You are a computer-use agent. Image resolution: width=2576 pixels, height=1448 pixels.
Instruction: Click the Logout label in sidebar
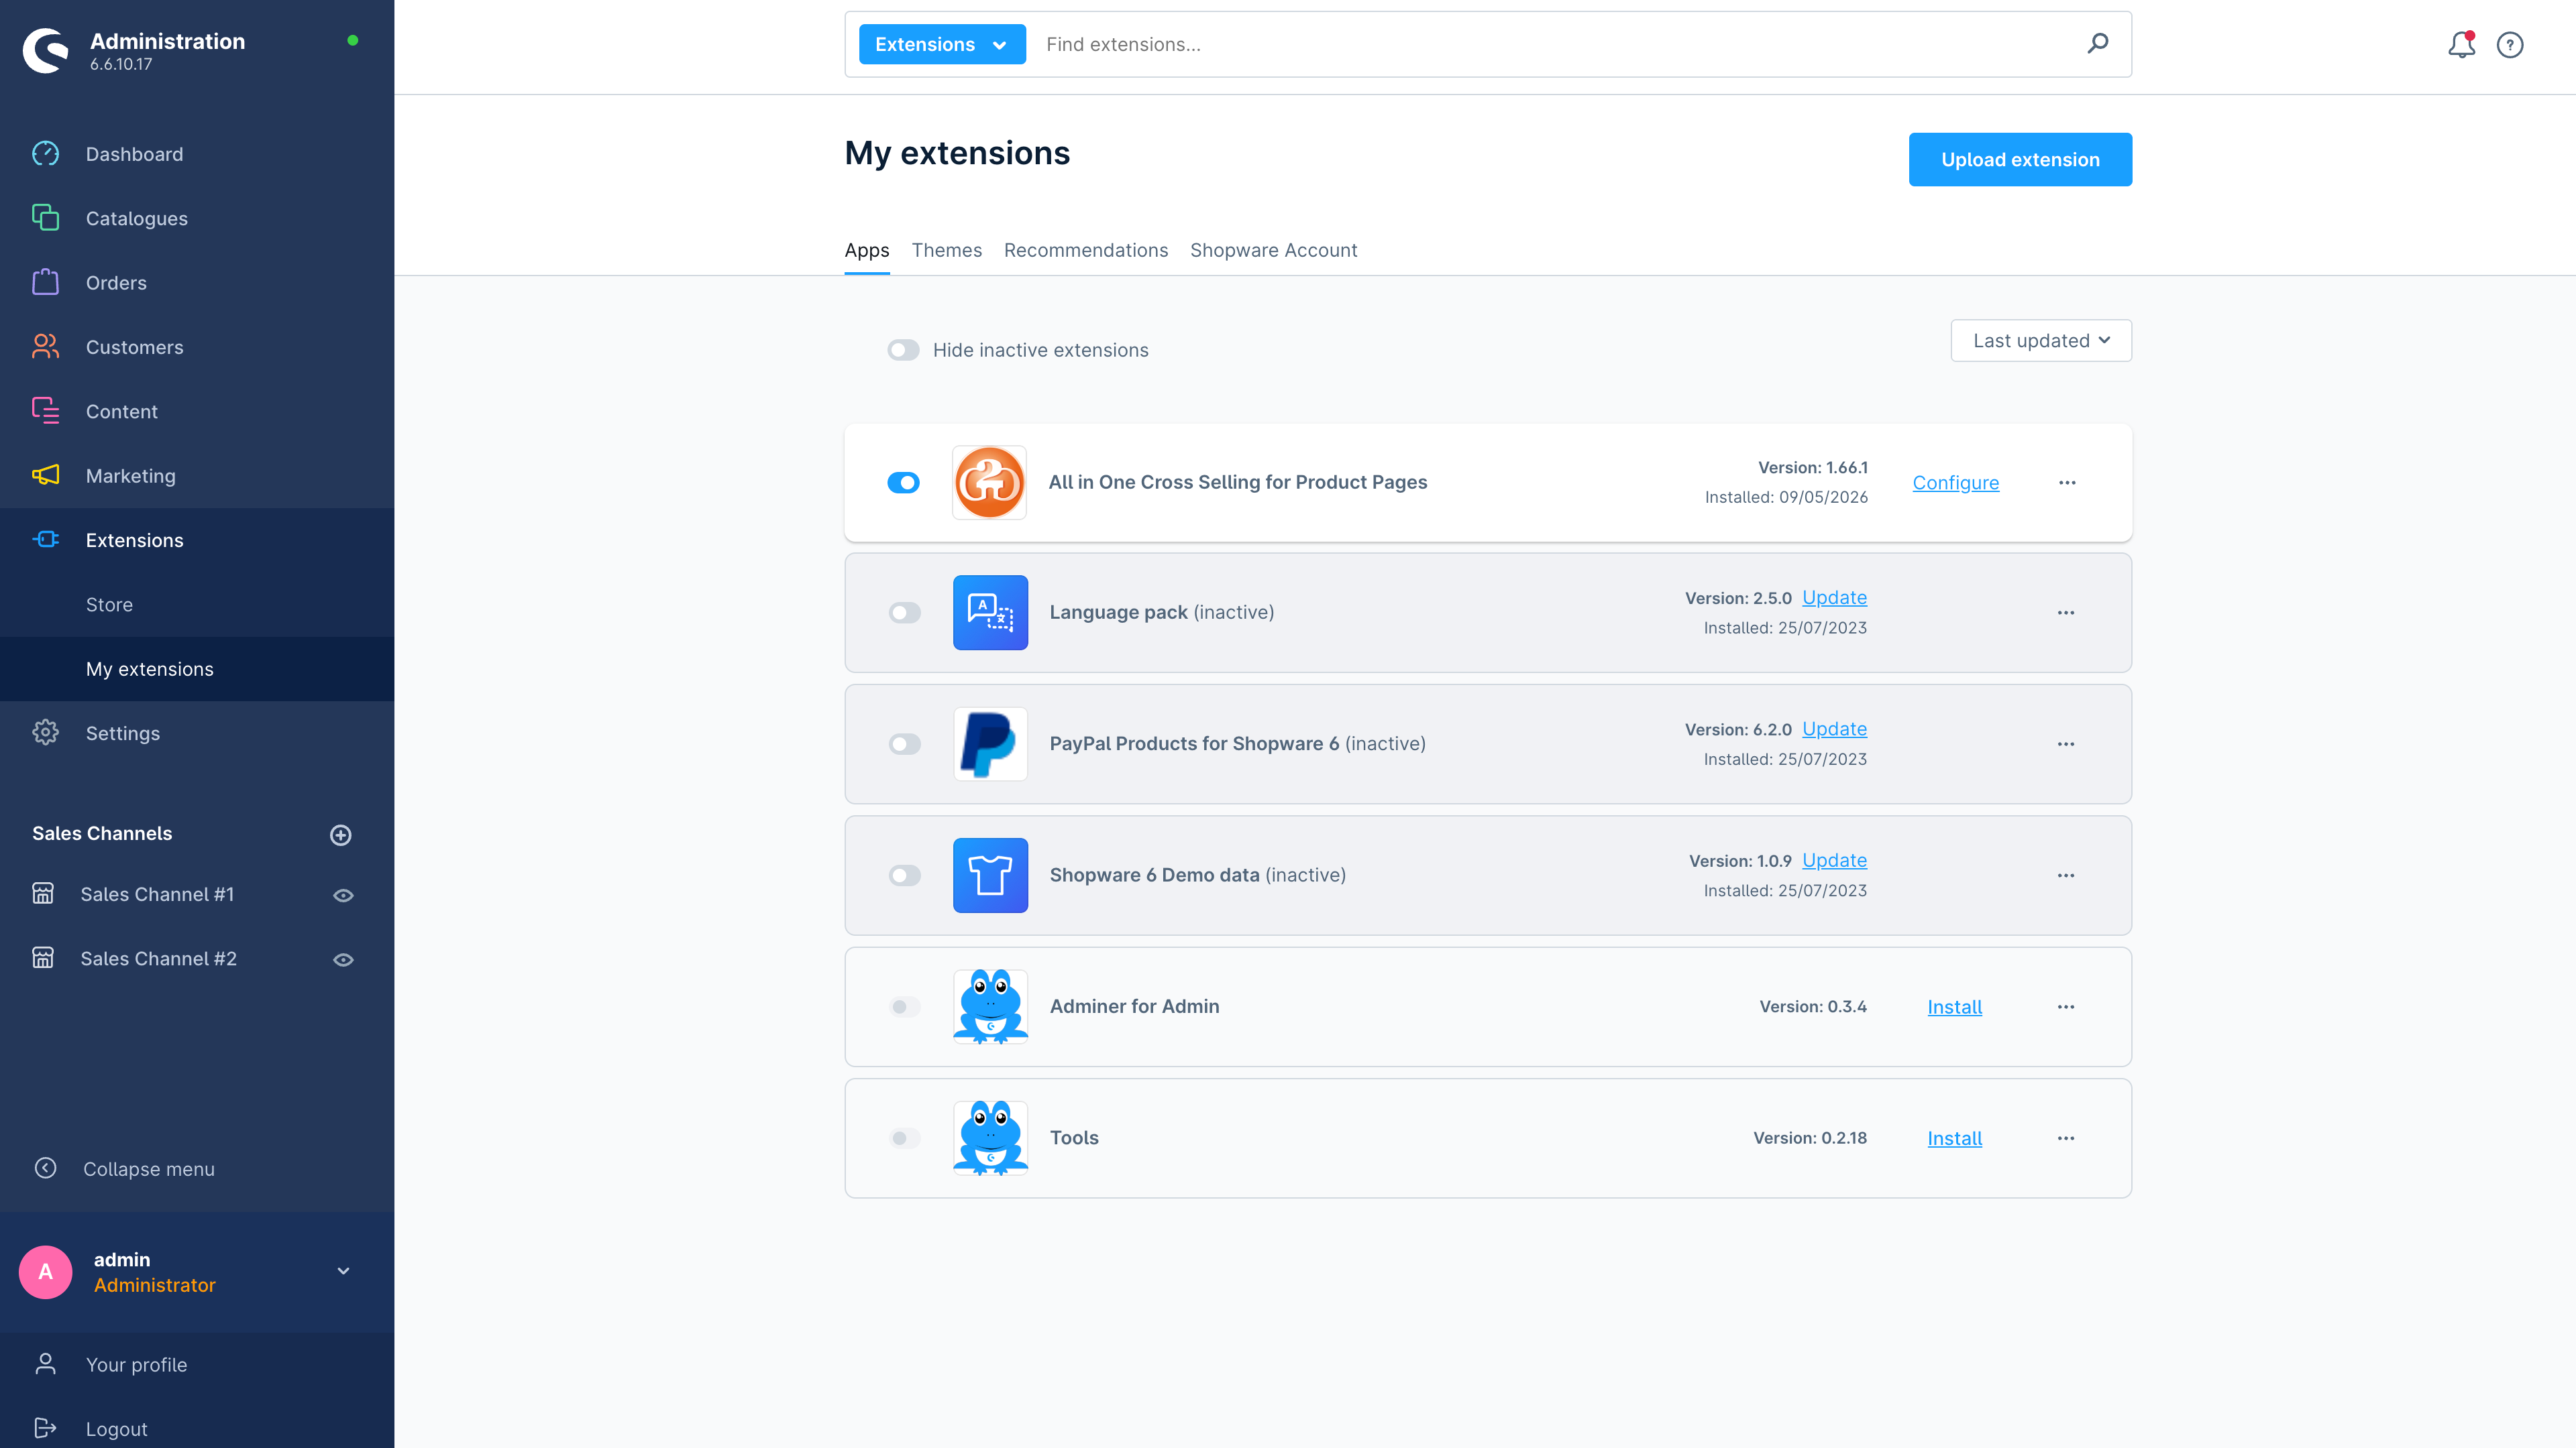pos(116,1429)
